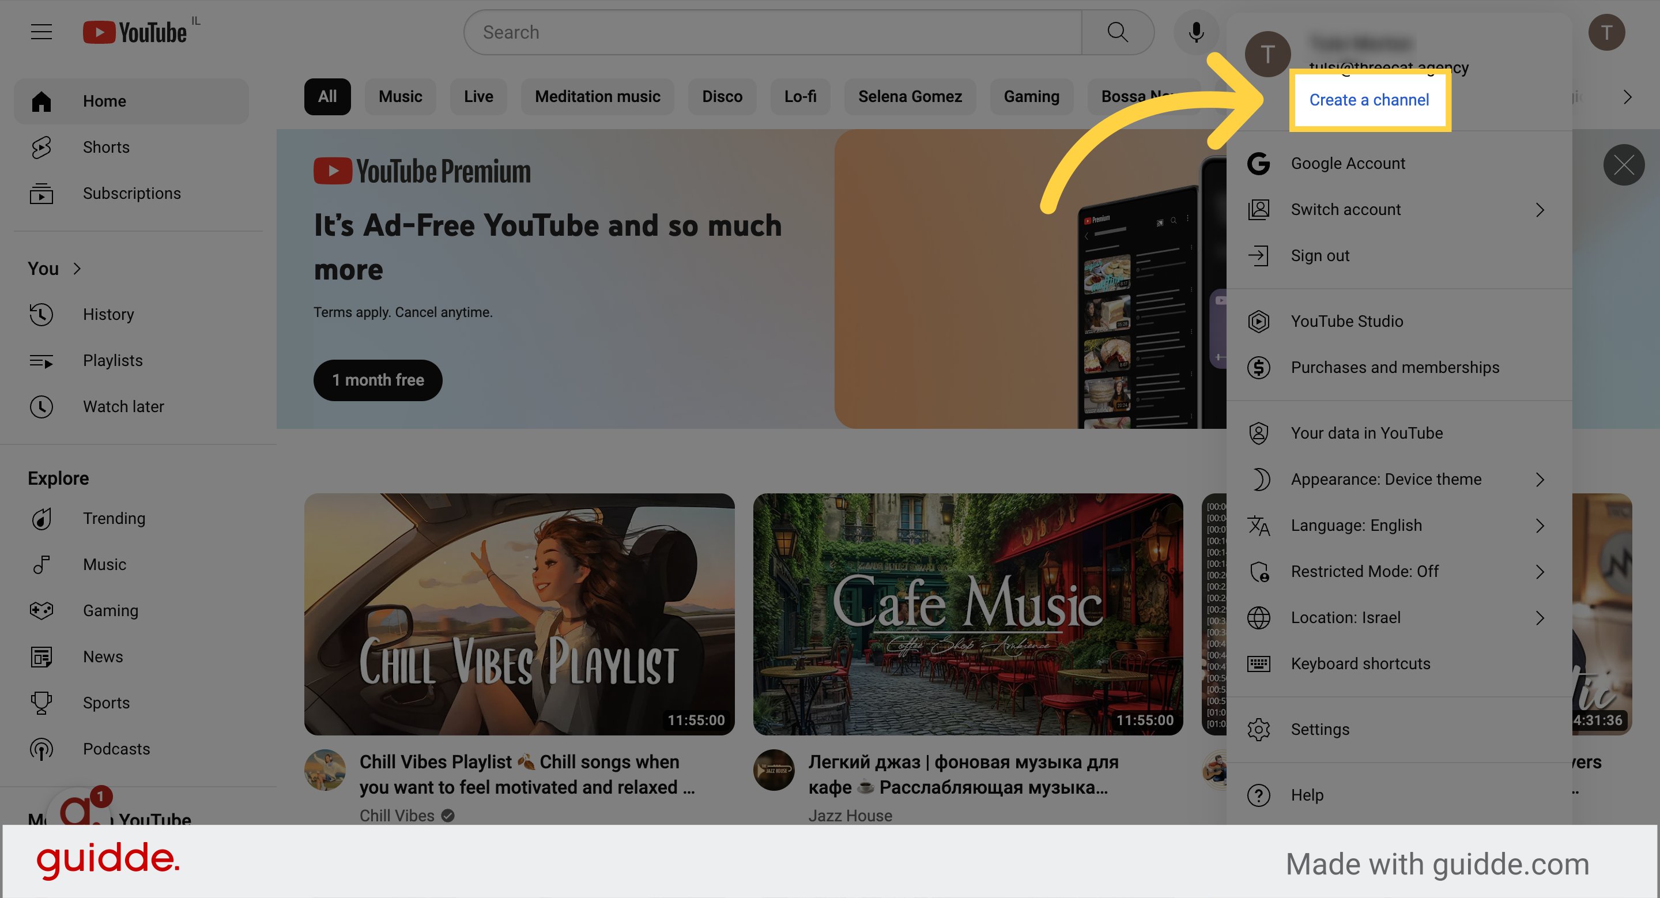Click Create a channel link
The height and width of the screenshot is (898, 1660).
click(x=1369, y=100)
